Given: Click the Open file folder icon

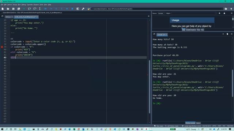Looking at the screenshot, I should pyautogui.click(x=8, y=9).
